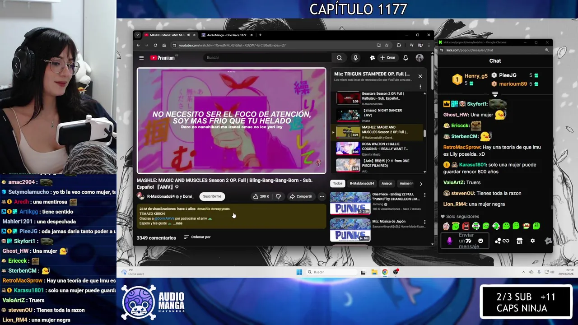Close the Mix: TRIGUN STAMPEDE playlist panel

(420, 76)
